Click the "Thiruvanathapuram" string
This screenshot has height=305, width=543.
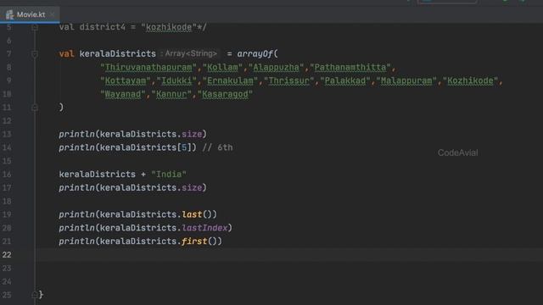tap(148, 68)
